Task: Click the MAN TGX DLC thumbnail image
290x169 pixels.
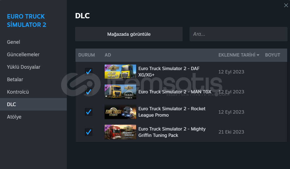Action: tap(120, 92)
